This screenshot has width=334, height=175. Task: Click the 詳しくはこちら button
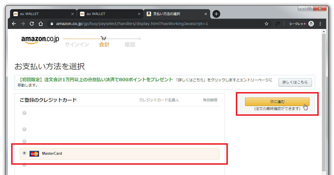[x=295, y=82]
